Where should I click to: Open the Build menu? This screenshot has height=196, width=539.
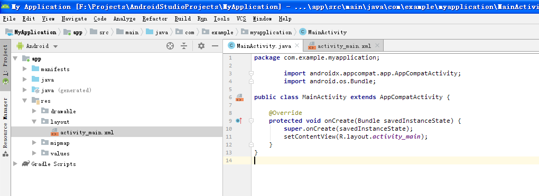[x=182, y=19]
